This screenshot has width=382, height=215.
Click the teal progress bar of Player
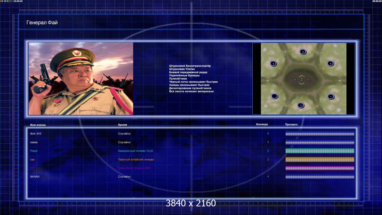click(320, 151)
